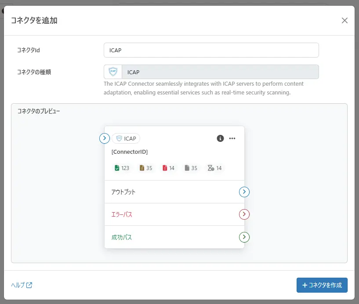This screenshot has height=304, width=359.
Task: Open the node overflow menu with the ellipsis
Action: click(x=232, y=138)
